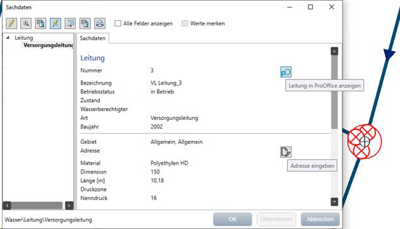Select the Leitung tree item

24,38
